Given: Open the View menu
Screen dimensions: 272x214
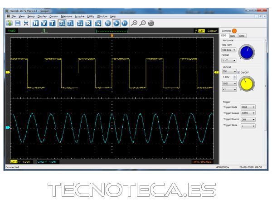Looking at the screenshot, I should coord(21,16).
